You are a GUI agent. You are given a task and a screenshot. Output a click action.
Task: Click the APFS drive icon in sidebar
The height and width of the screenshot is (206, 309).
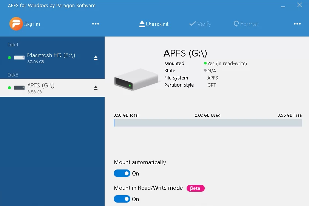19,88
